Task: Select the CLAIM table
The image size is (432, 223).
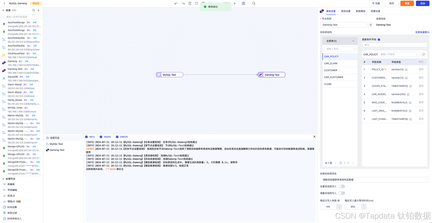Action: point(340,84)
